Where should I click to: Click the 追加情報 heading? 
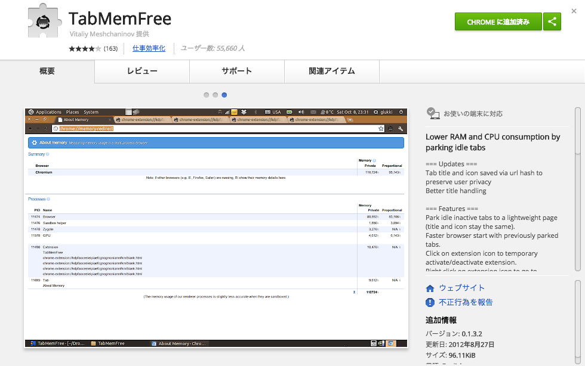441,320
